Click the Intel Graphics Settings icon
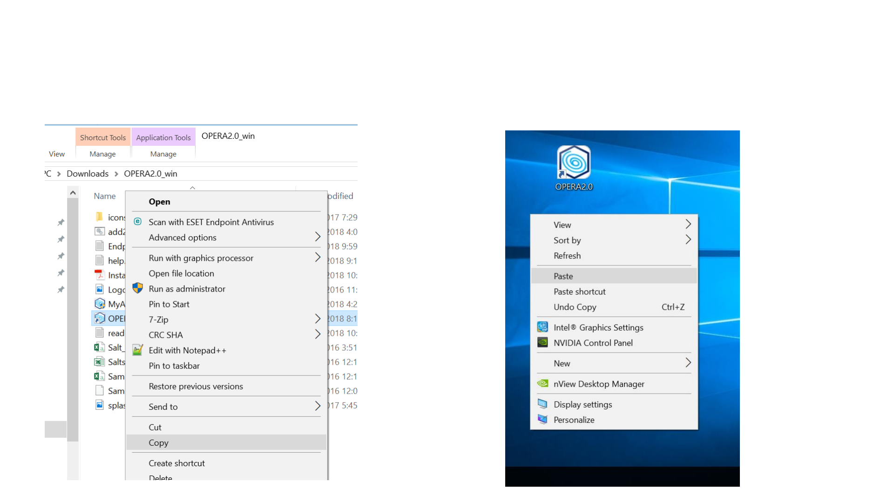Viewport: 894px width, 503px height. [542, 327]
